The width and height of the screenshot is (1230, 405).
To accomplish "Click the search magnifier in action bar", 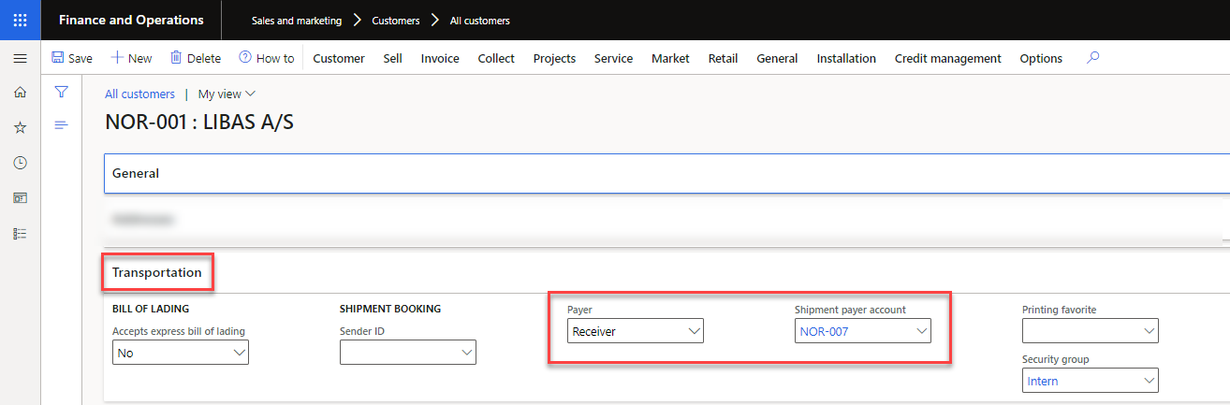I will point(1092,58).
